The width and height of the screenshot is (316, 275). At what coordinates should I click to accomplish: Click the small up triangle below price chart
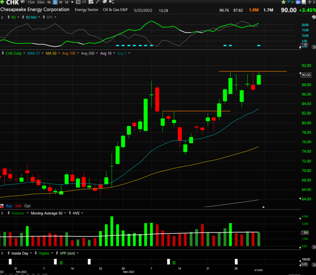(x=263, y=207)
